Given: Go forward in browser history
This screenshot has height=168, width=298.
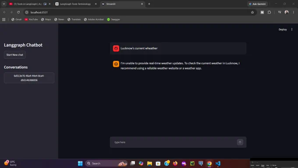Looking at the screenshot, I should point(11,12).
